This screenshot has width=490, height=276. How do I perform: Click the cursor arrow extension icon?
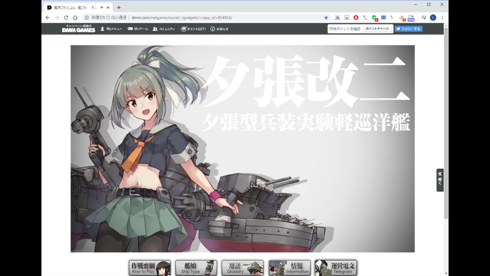[393, 17]
